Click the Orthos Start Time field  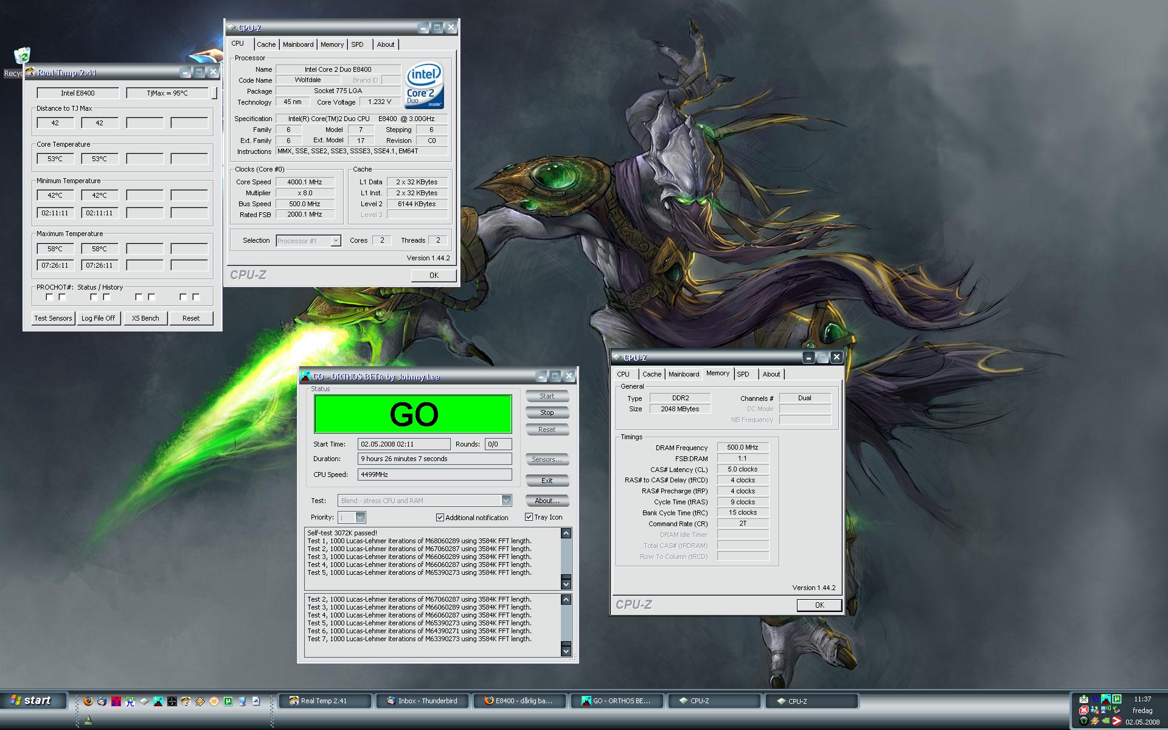click(x=404, y=444)
